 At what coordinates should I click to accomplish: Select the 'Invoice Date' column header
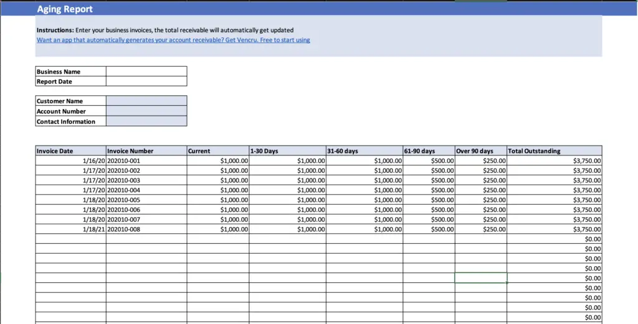pos(71,150)
